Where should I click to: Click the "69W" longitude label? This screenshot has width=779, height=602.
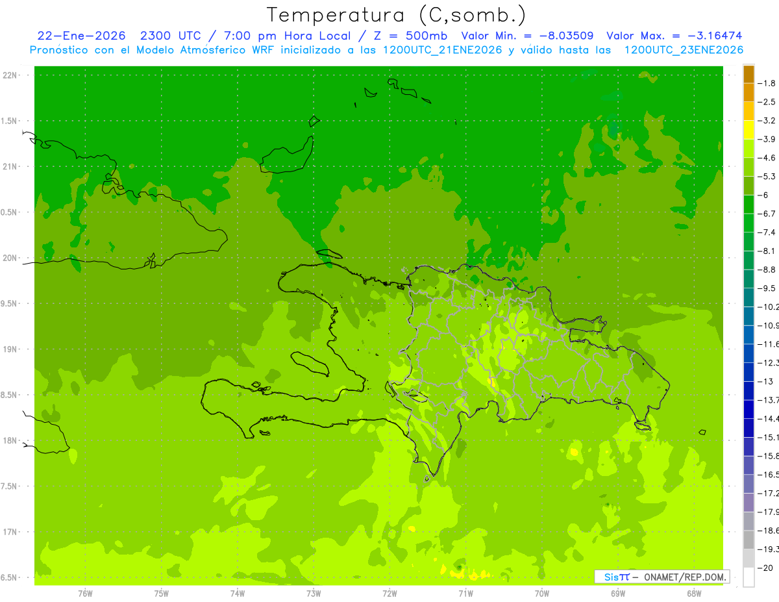(617, 594)
